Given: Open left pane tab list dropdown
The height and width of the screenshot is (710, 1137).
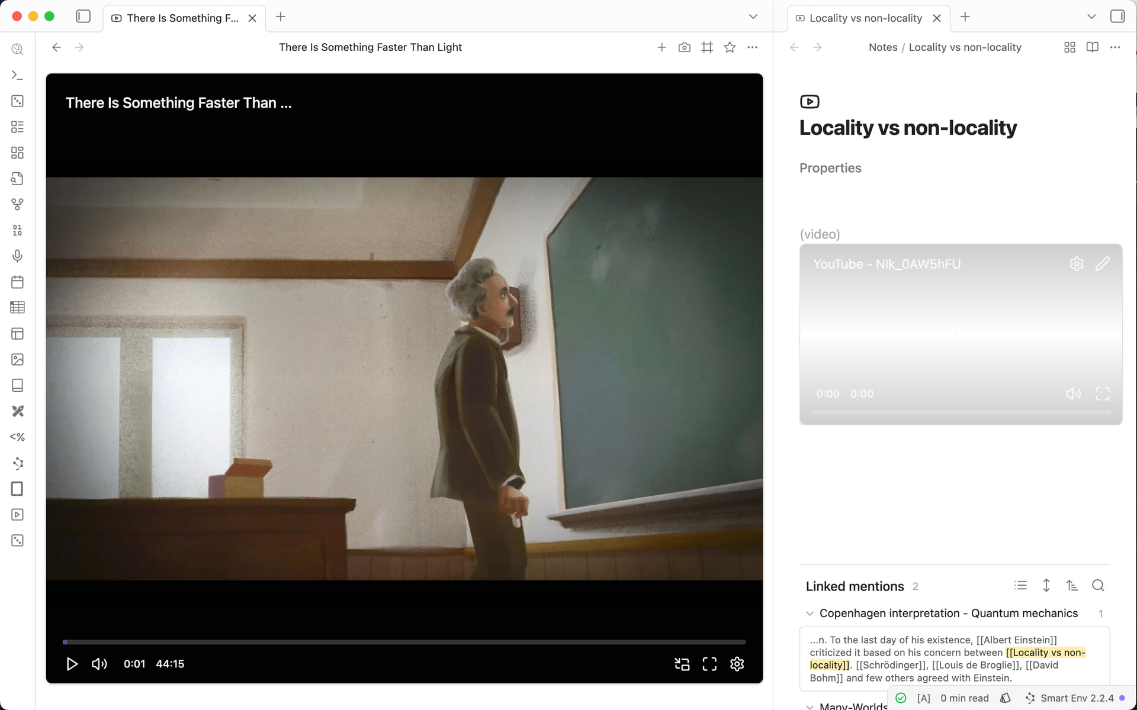Looking at the screenshot, I should (753, 17).
